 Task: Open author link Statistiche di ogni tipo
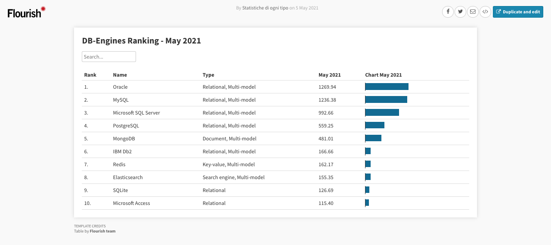(x=265, y=8)
